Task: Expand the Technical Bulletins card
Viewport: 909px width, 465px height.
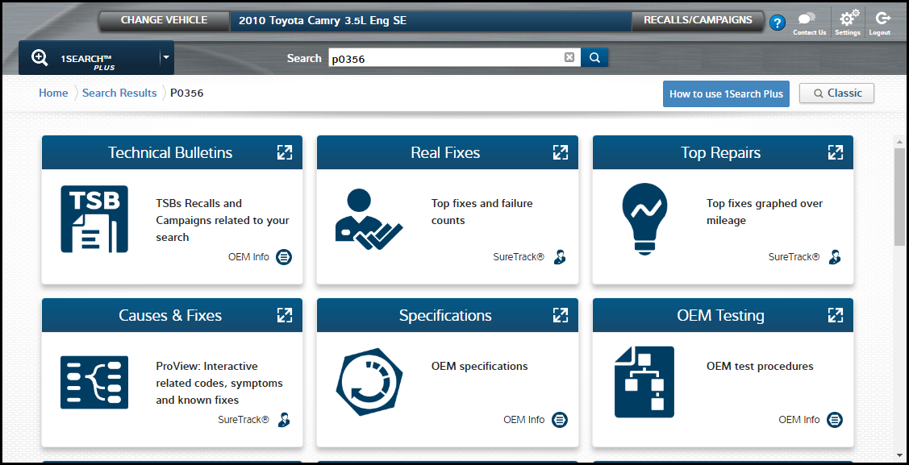Action: click(285, 152)
